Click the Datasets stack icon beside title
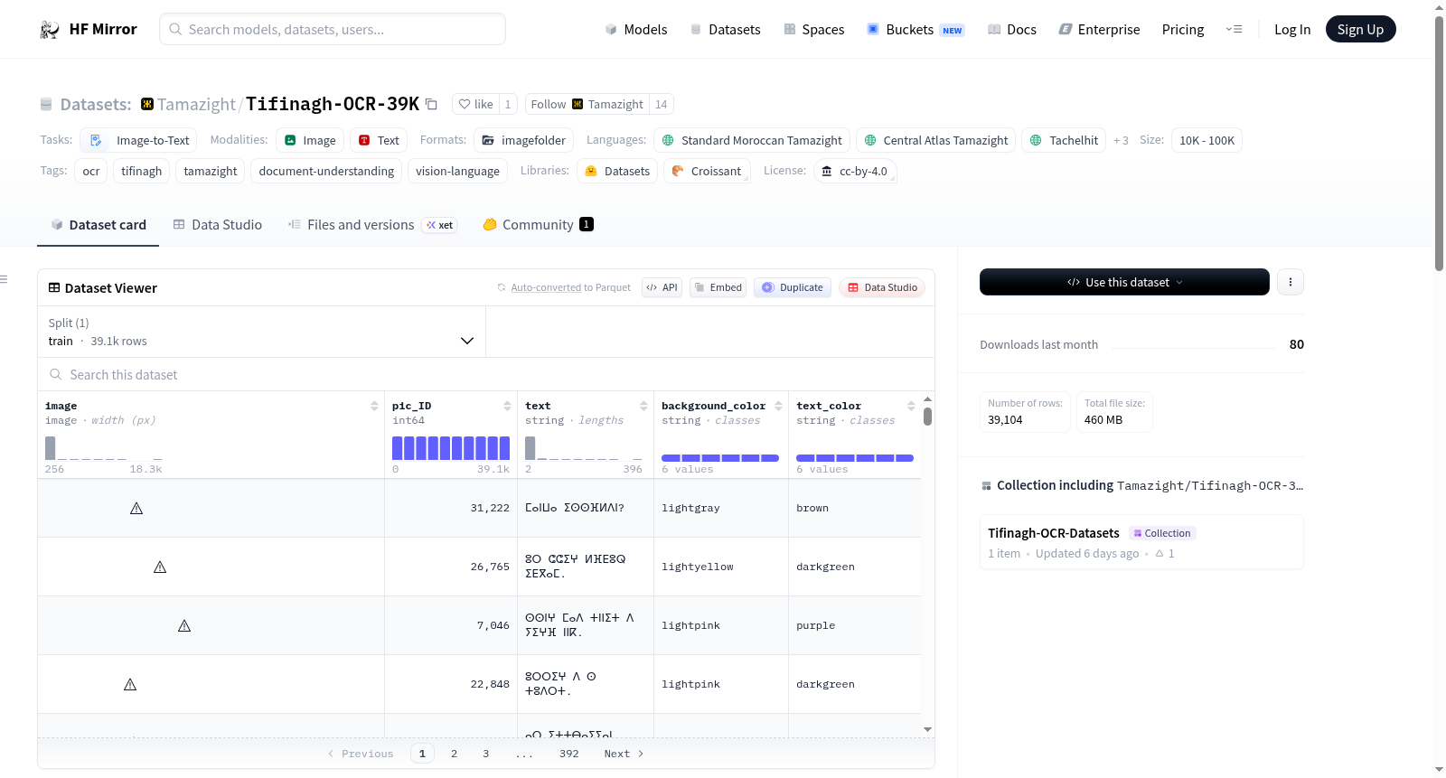The height and width of the screenshot is (778, 1446). point(46,105)
